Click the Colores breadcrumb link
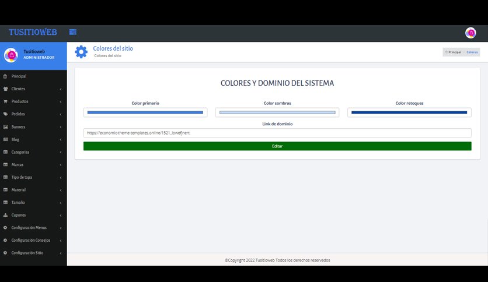 [x=472, y=52]
